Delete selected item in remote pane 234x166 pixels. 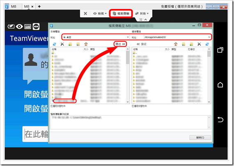(x=199, y=44)
